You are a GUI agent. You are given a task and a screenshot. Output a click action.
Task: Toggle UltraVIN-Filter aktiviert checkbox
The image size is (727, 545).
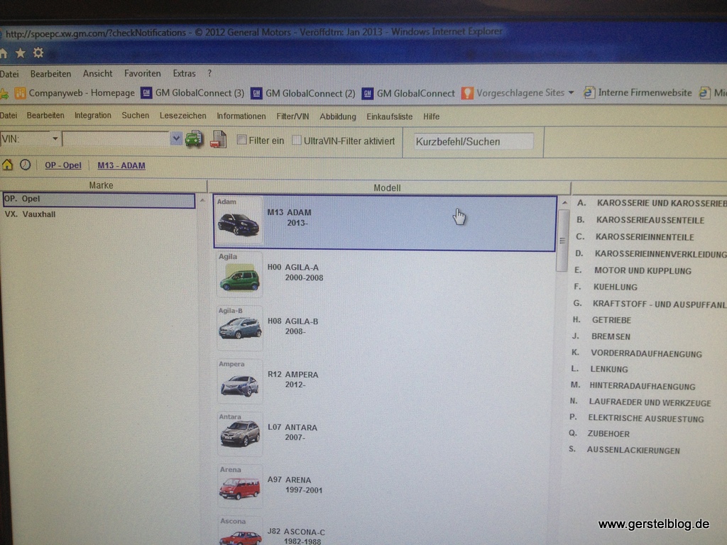click(x=297, y=140)
